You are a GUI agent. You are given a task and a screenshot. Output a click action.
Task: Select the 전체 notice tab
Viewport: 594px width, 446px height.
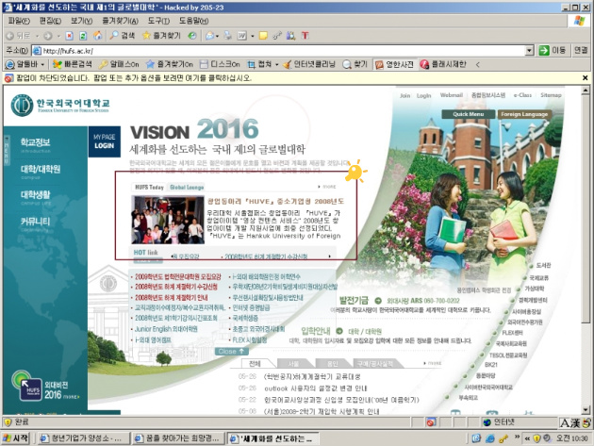tap(255, 363)
